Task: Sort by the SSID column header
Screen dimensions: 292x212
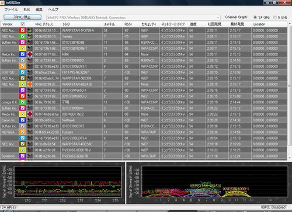Action: [81, 24]
